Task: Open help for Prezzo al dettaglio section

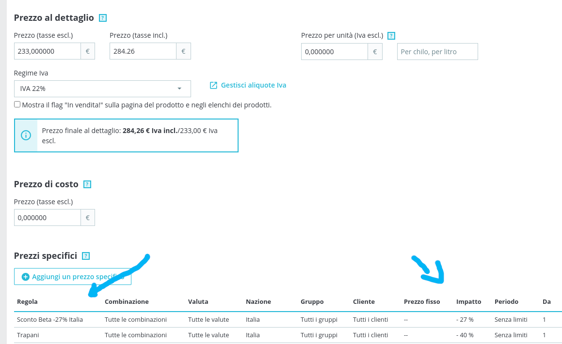Action: click(102, 17)
